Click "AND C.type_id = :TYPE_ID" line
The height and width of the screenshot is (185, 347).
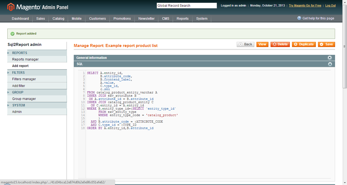tap(114, 125)
